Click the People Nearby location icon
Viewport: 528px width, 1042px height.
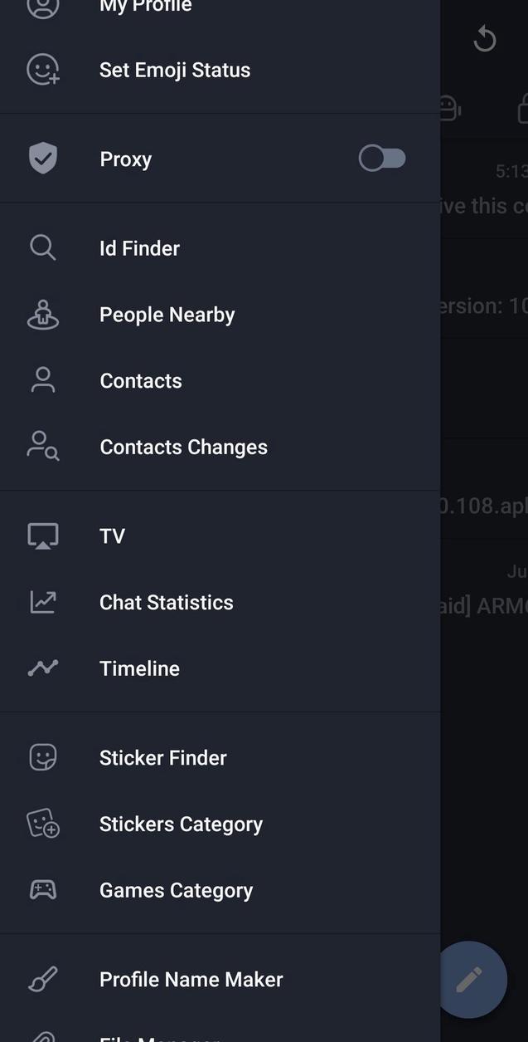click(x=42, y=314)
